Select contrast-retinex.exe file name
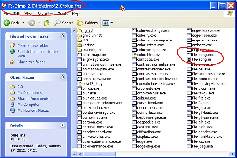Screen dimensions: 237x158 coord(154,69)
